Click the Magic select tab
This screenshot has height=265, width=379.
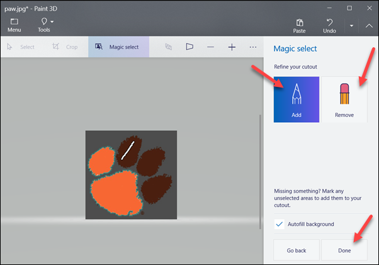119,47
